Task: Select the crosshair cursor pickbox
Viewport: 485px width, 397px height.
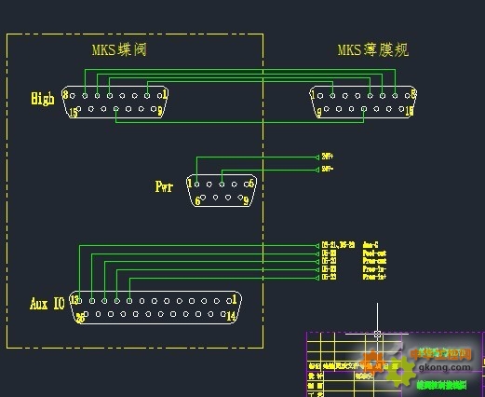Action: [377, 335]
